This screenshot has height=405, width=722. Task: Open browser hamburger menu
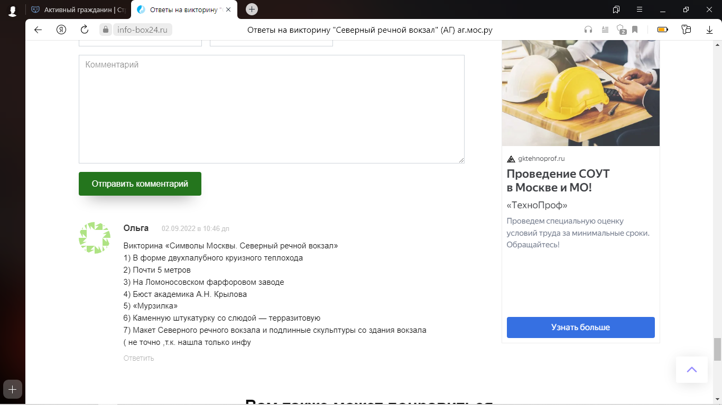coord(640,9)
